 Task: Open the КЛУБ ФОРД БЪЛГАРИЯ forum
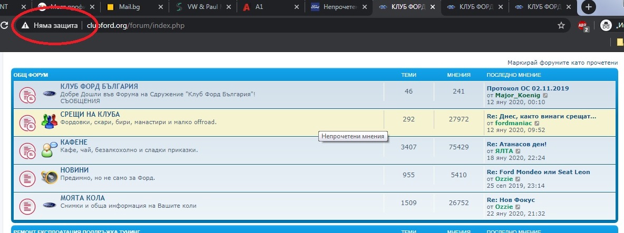coord(99,86)
